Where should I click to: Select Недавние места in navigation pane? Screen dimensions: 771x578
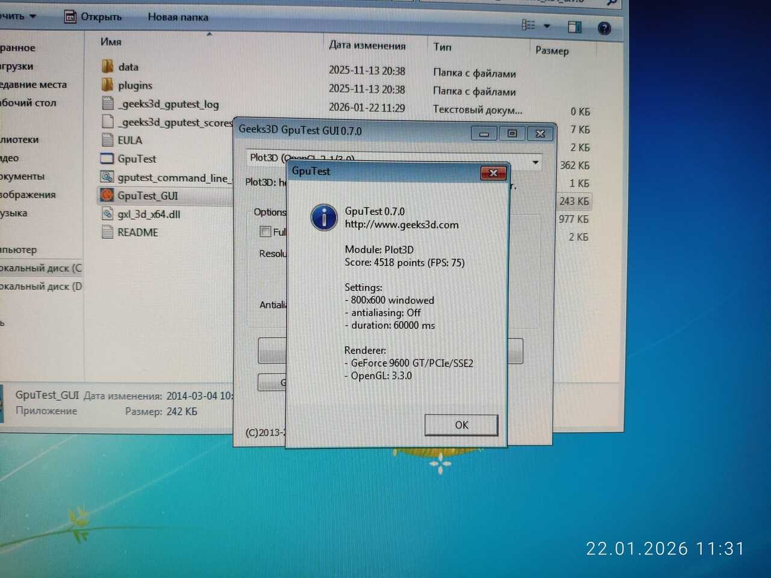(33, 84)
